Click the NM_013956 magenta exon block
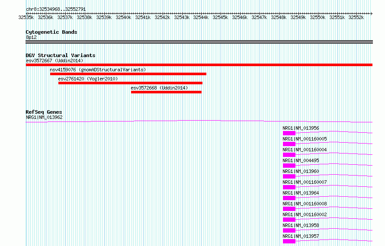Screen dimensions: 385x246 (289, 133)
